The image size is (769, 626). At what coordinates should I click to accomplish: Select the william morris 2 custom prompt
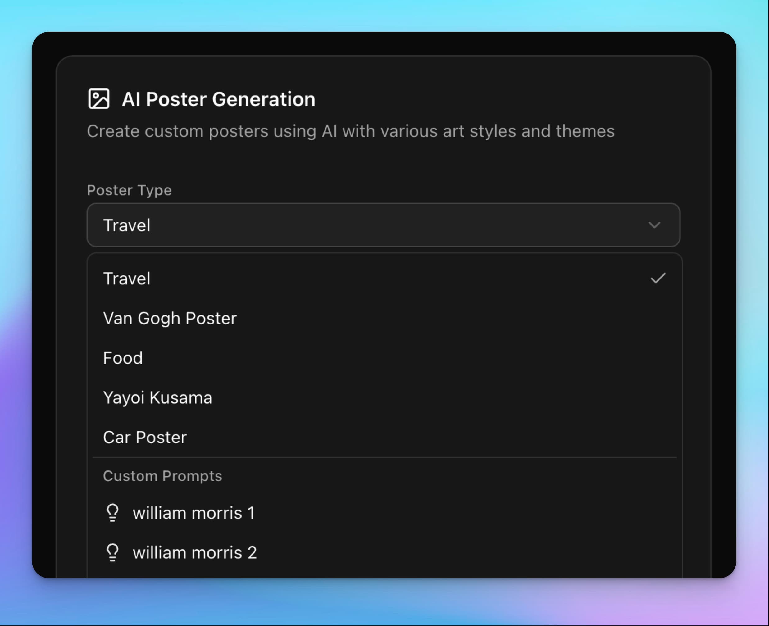[x=195, y=552]
